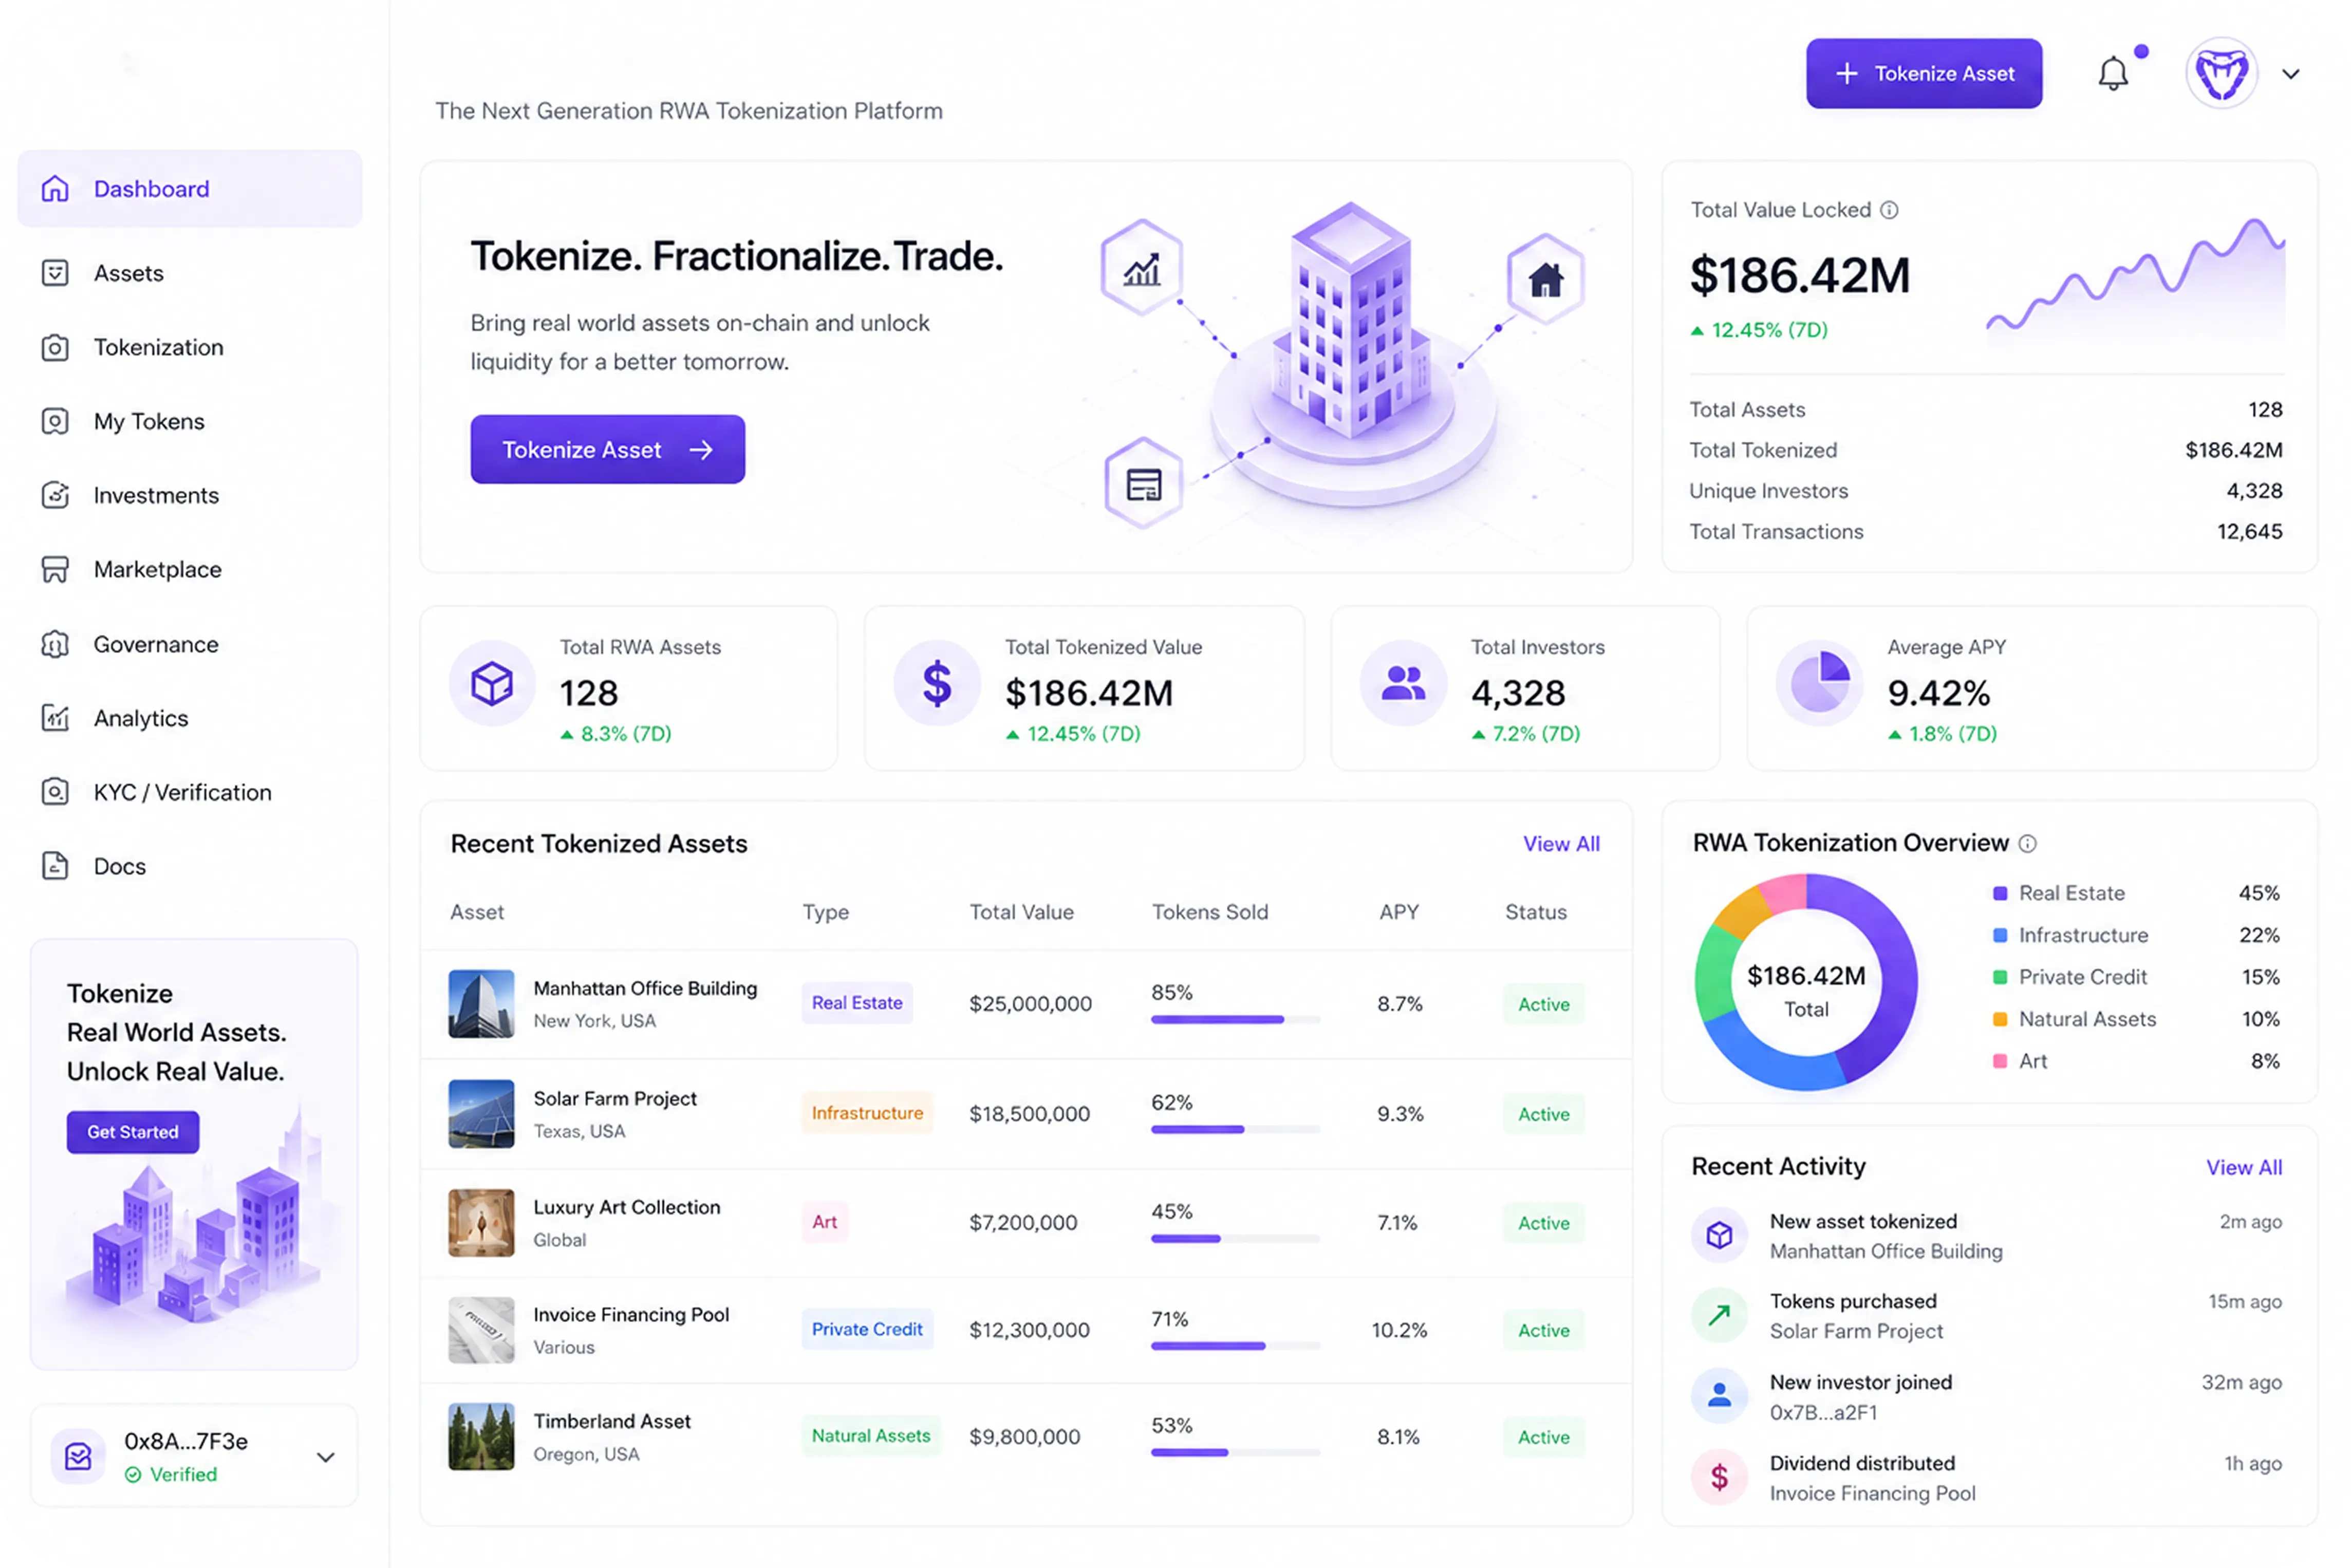Screen dimensions: 2351x1568
Task: Click the Investments sidebar icon
Action: (55, 495)
